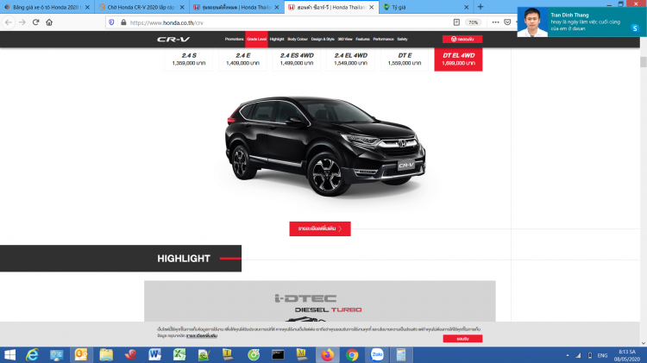Open Microsoft Word from taskbar
This screenshot has height=363, width=647.
click(154, 354)
